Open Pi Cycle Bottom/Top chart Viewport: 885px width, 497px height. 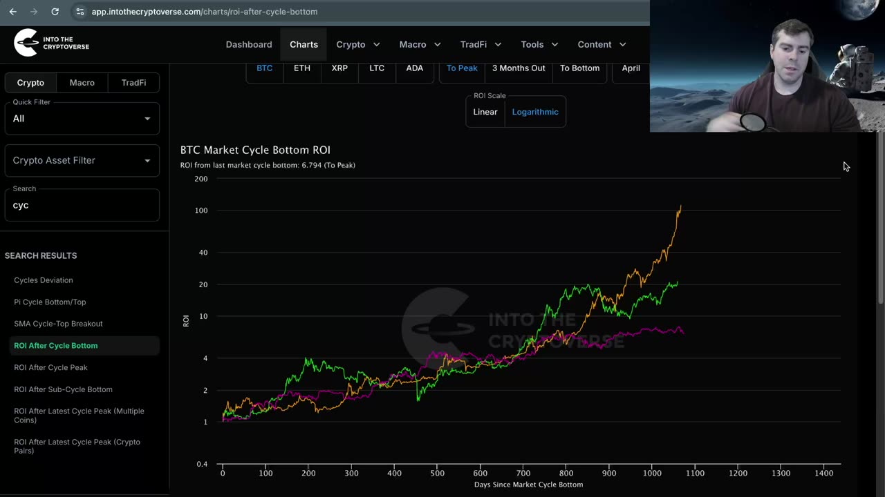pos(50,302)
